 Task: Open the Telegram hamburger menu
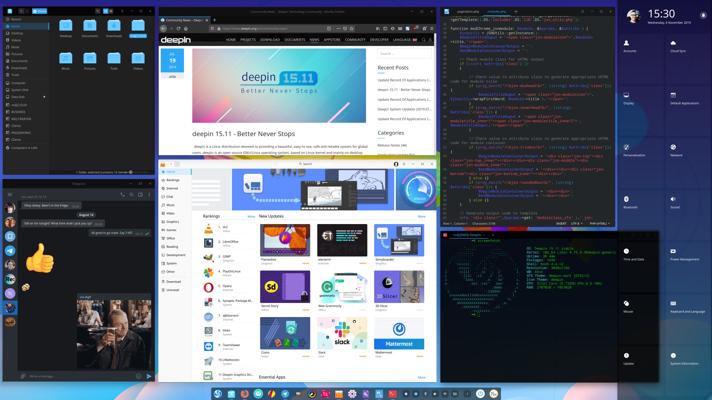10,194
